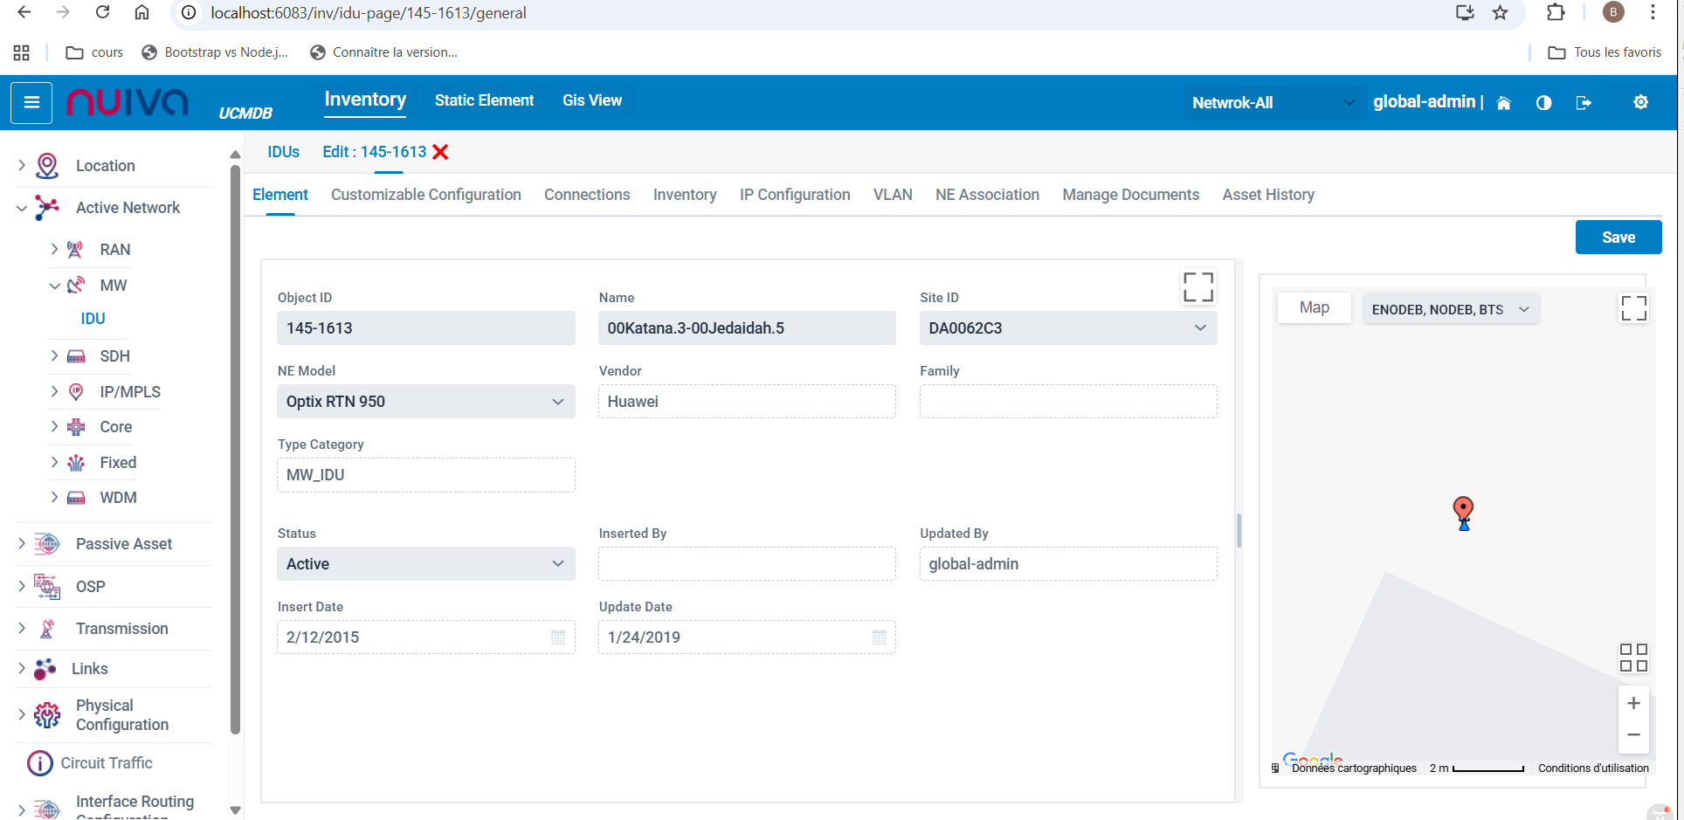Open the settings gear icon
Screen dimensions: 1684x820
click(x=1640, y=102)
